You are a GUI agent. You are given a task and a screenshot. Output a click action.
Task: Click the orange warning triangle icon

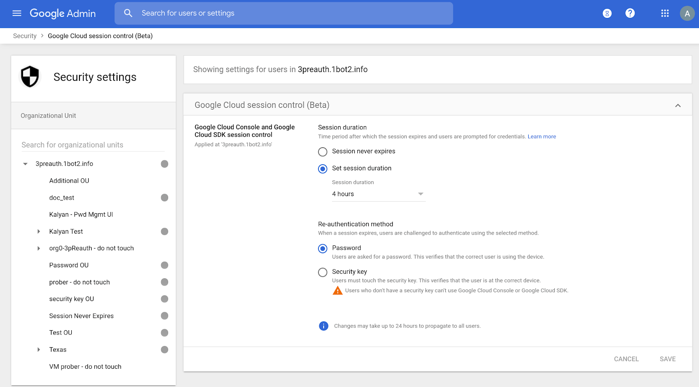[338, 290]
